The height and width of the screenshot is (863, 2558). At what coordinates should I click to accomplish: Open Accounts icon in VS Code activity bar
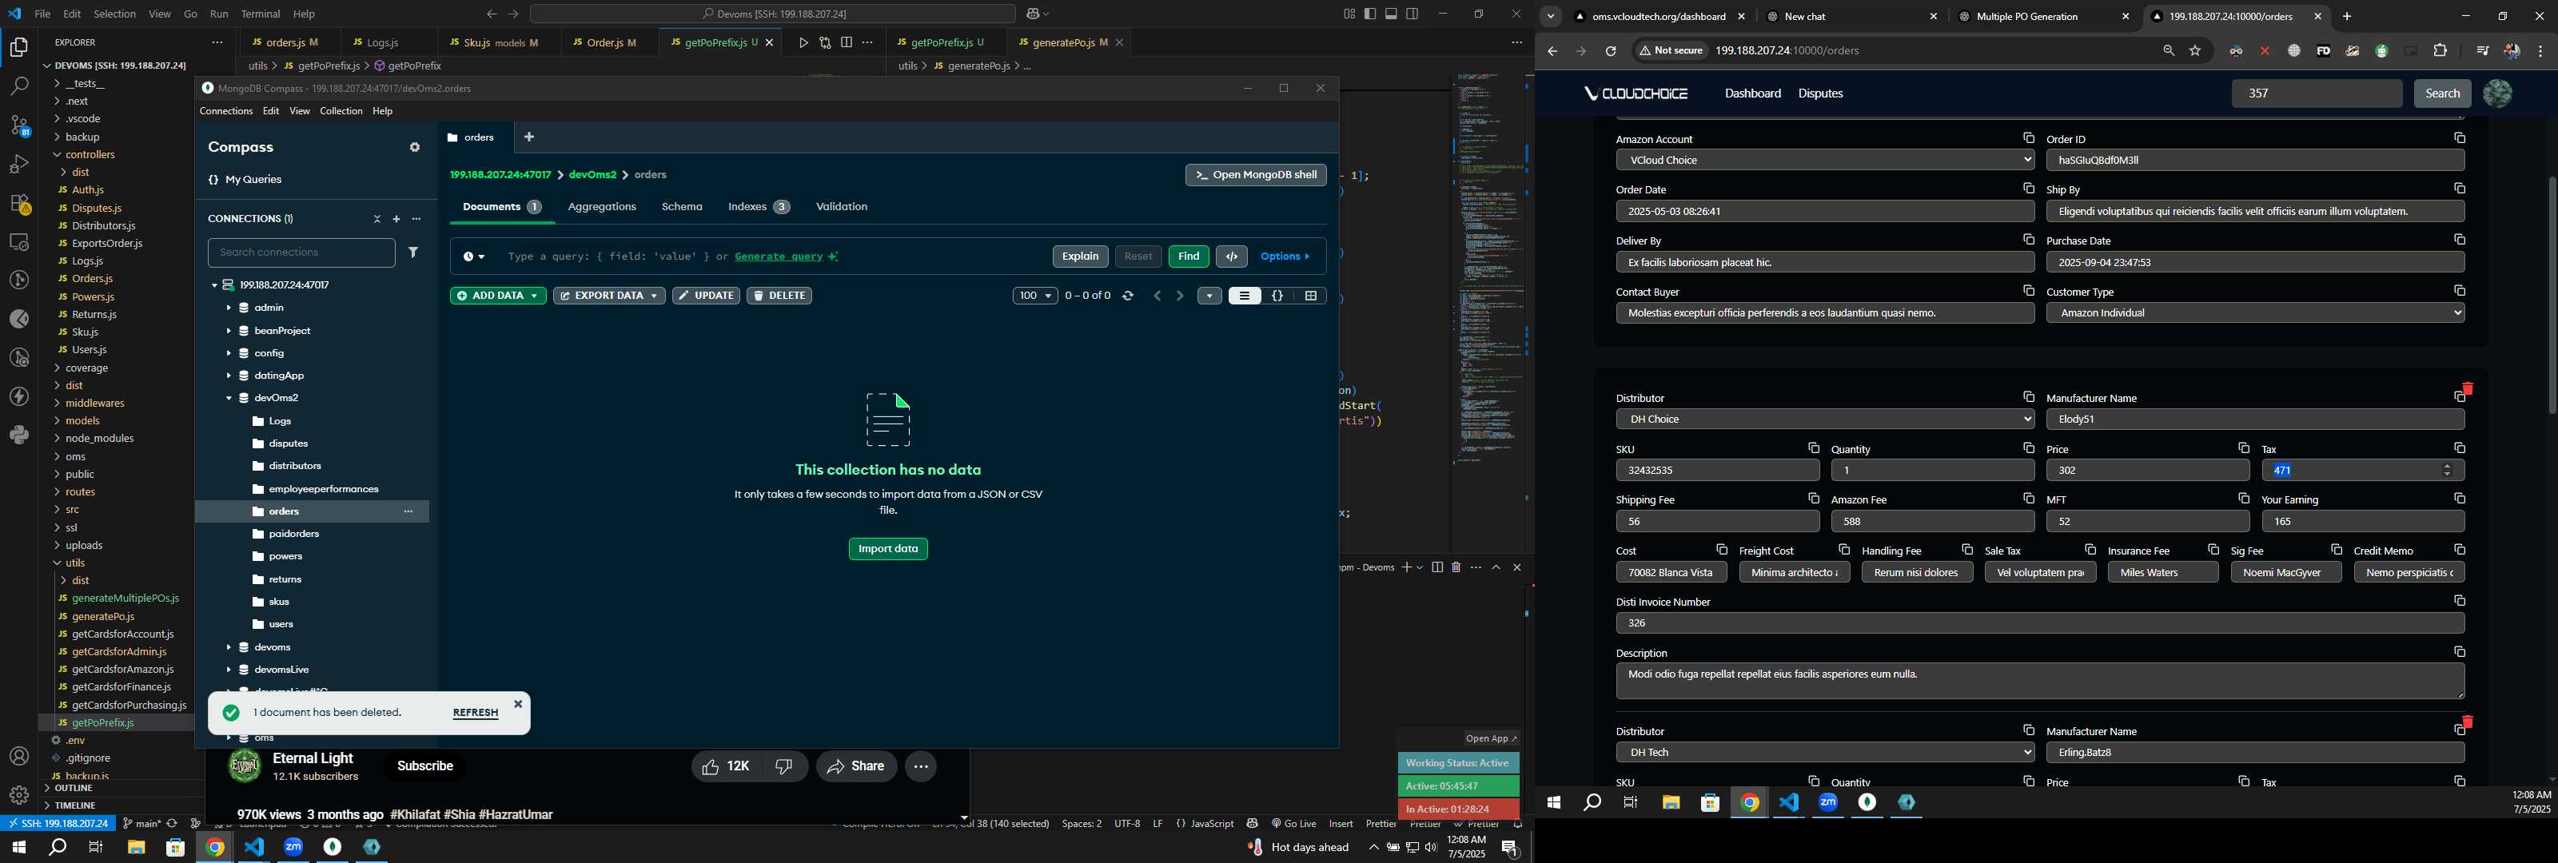(x=19, y=757)
